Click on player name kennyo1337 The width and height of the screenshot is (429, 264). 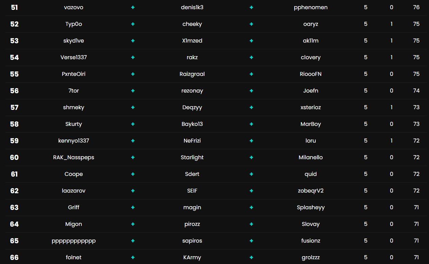[73, 141]
